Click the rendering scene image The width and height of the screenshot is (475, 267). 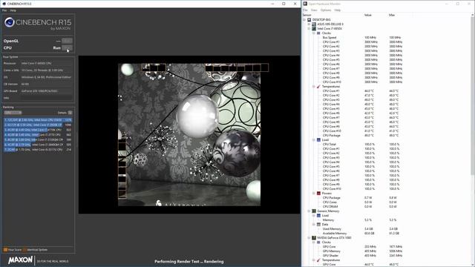(189, 135)
